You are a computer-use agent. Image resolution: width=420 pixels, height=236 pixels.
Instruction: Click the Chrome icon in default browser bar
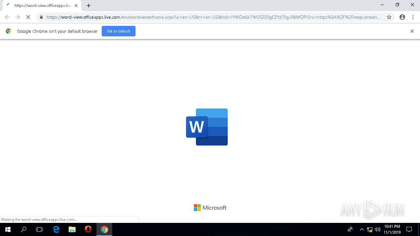tap(9, 31)
